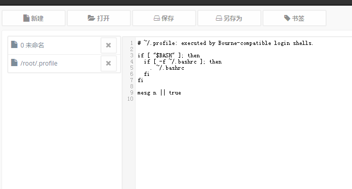Click the 保存 (Save) button
The width and height of the screenshot is (352, 189).
coord(164,18)
